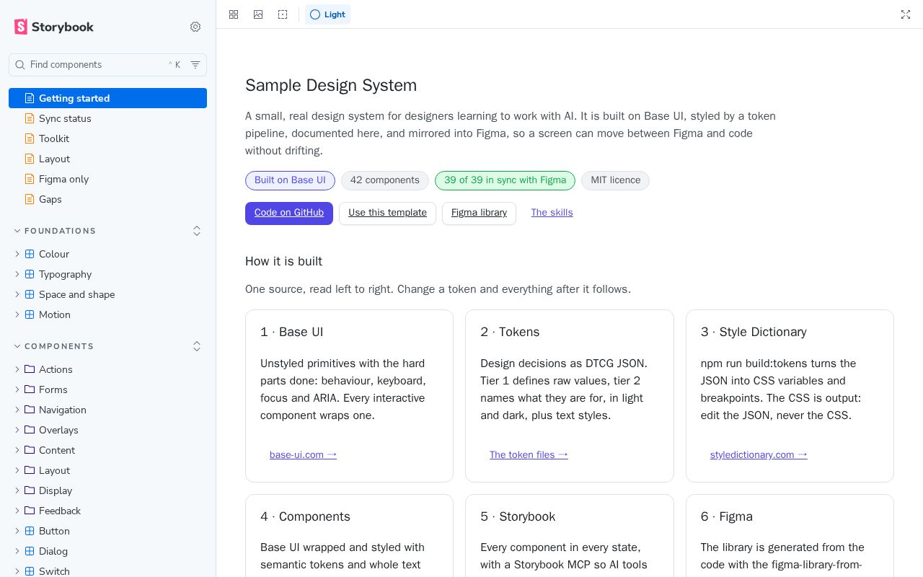Expand the Navigation folder chevron
This screenshot has height=577, width=923.
(x=17, y=410)
